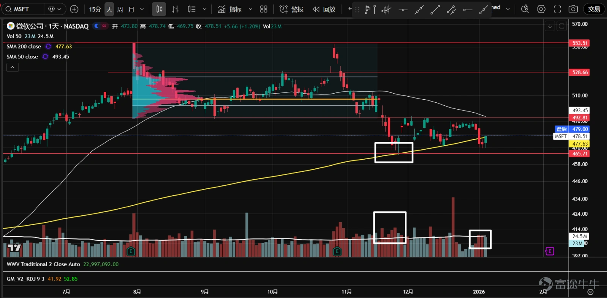This screenshot has width=607, height=298.
Task: Click the 2026 label on time axis
Action: click(x=479, y=292)
